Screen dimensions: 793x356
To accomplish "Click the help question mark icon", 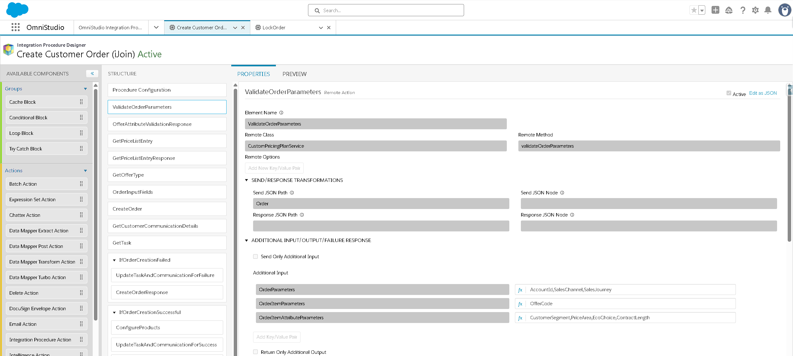I will pos(743,10).
